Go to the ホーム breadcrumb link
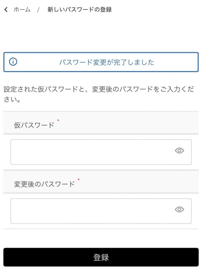The height and width of the screenshot is (272, 203). pos(22,10)
